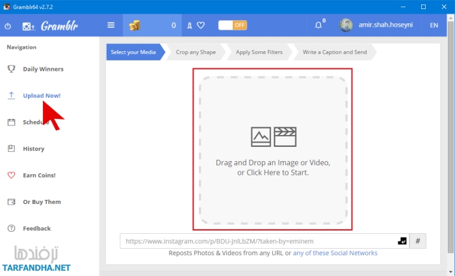Viewport: 455px width, 276px height.
Task: Open the hamburger menu
Action: click(x=111, y=25)
